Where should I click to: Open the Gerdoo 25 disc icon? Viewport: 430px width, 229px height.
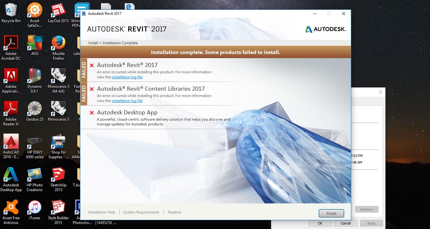(x=35, y=111)
